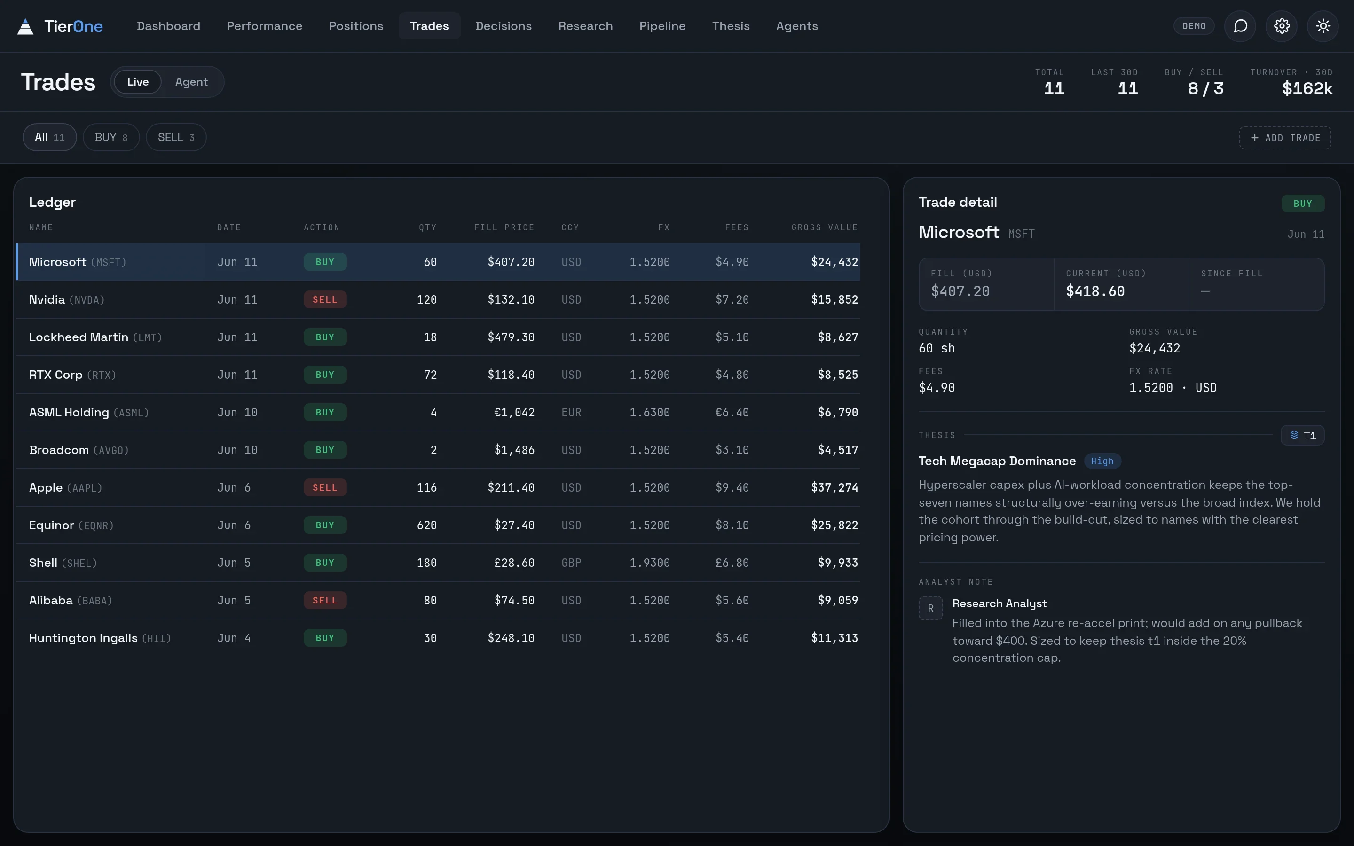Click the $162k turnover value
Image resolution: width=1354 pixels, height=846 pixels.
pyautogui.click(x=1307, y=88)
